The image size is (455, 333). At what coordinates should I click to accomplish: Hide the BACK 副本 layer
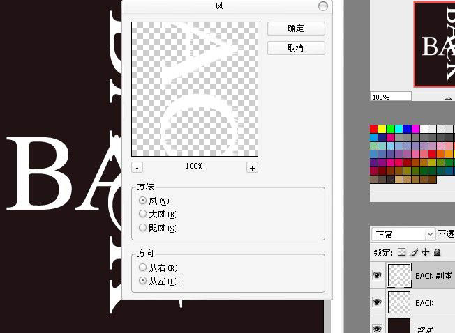click(x=378, y=275)
